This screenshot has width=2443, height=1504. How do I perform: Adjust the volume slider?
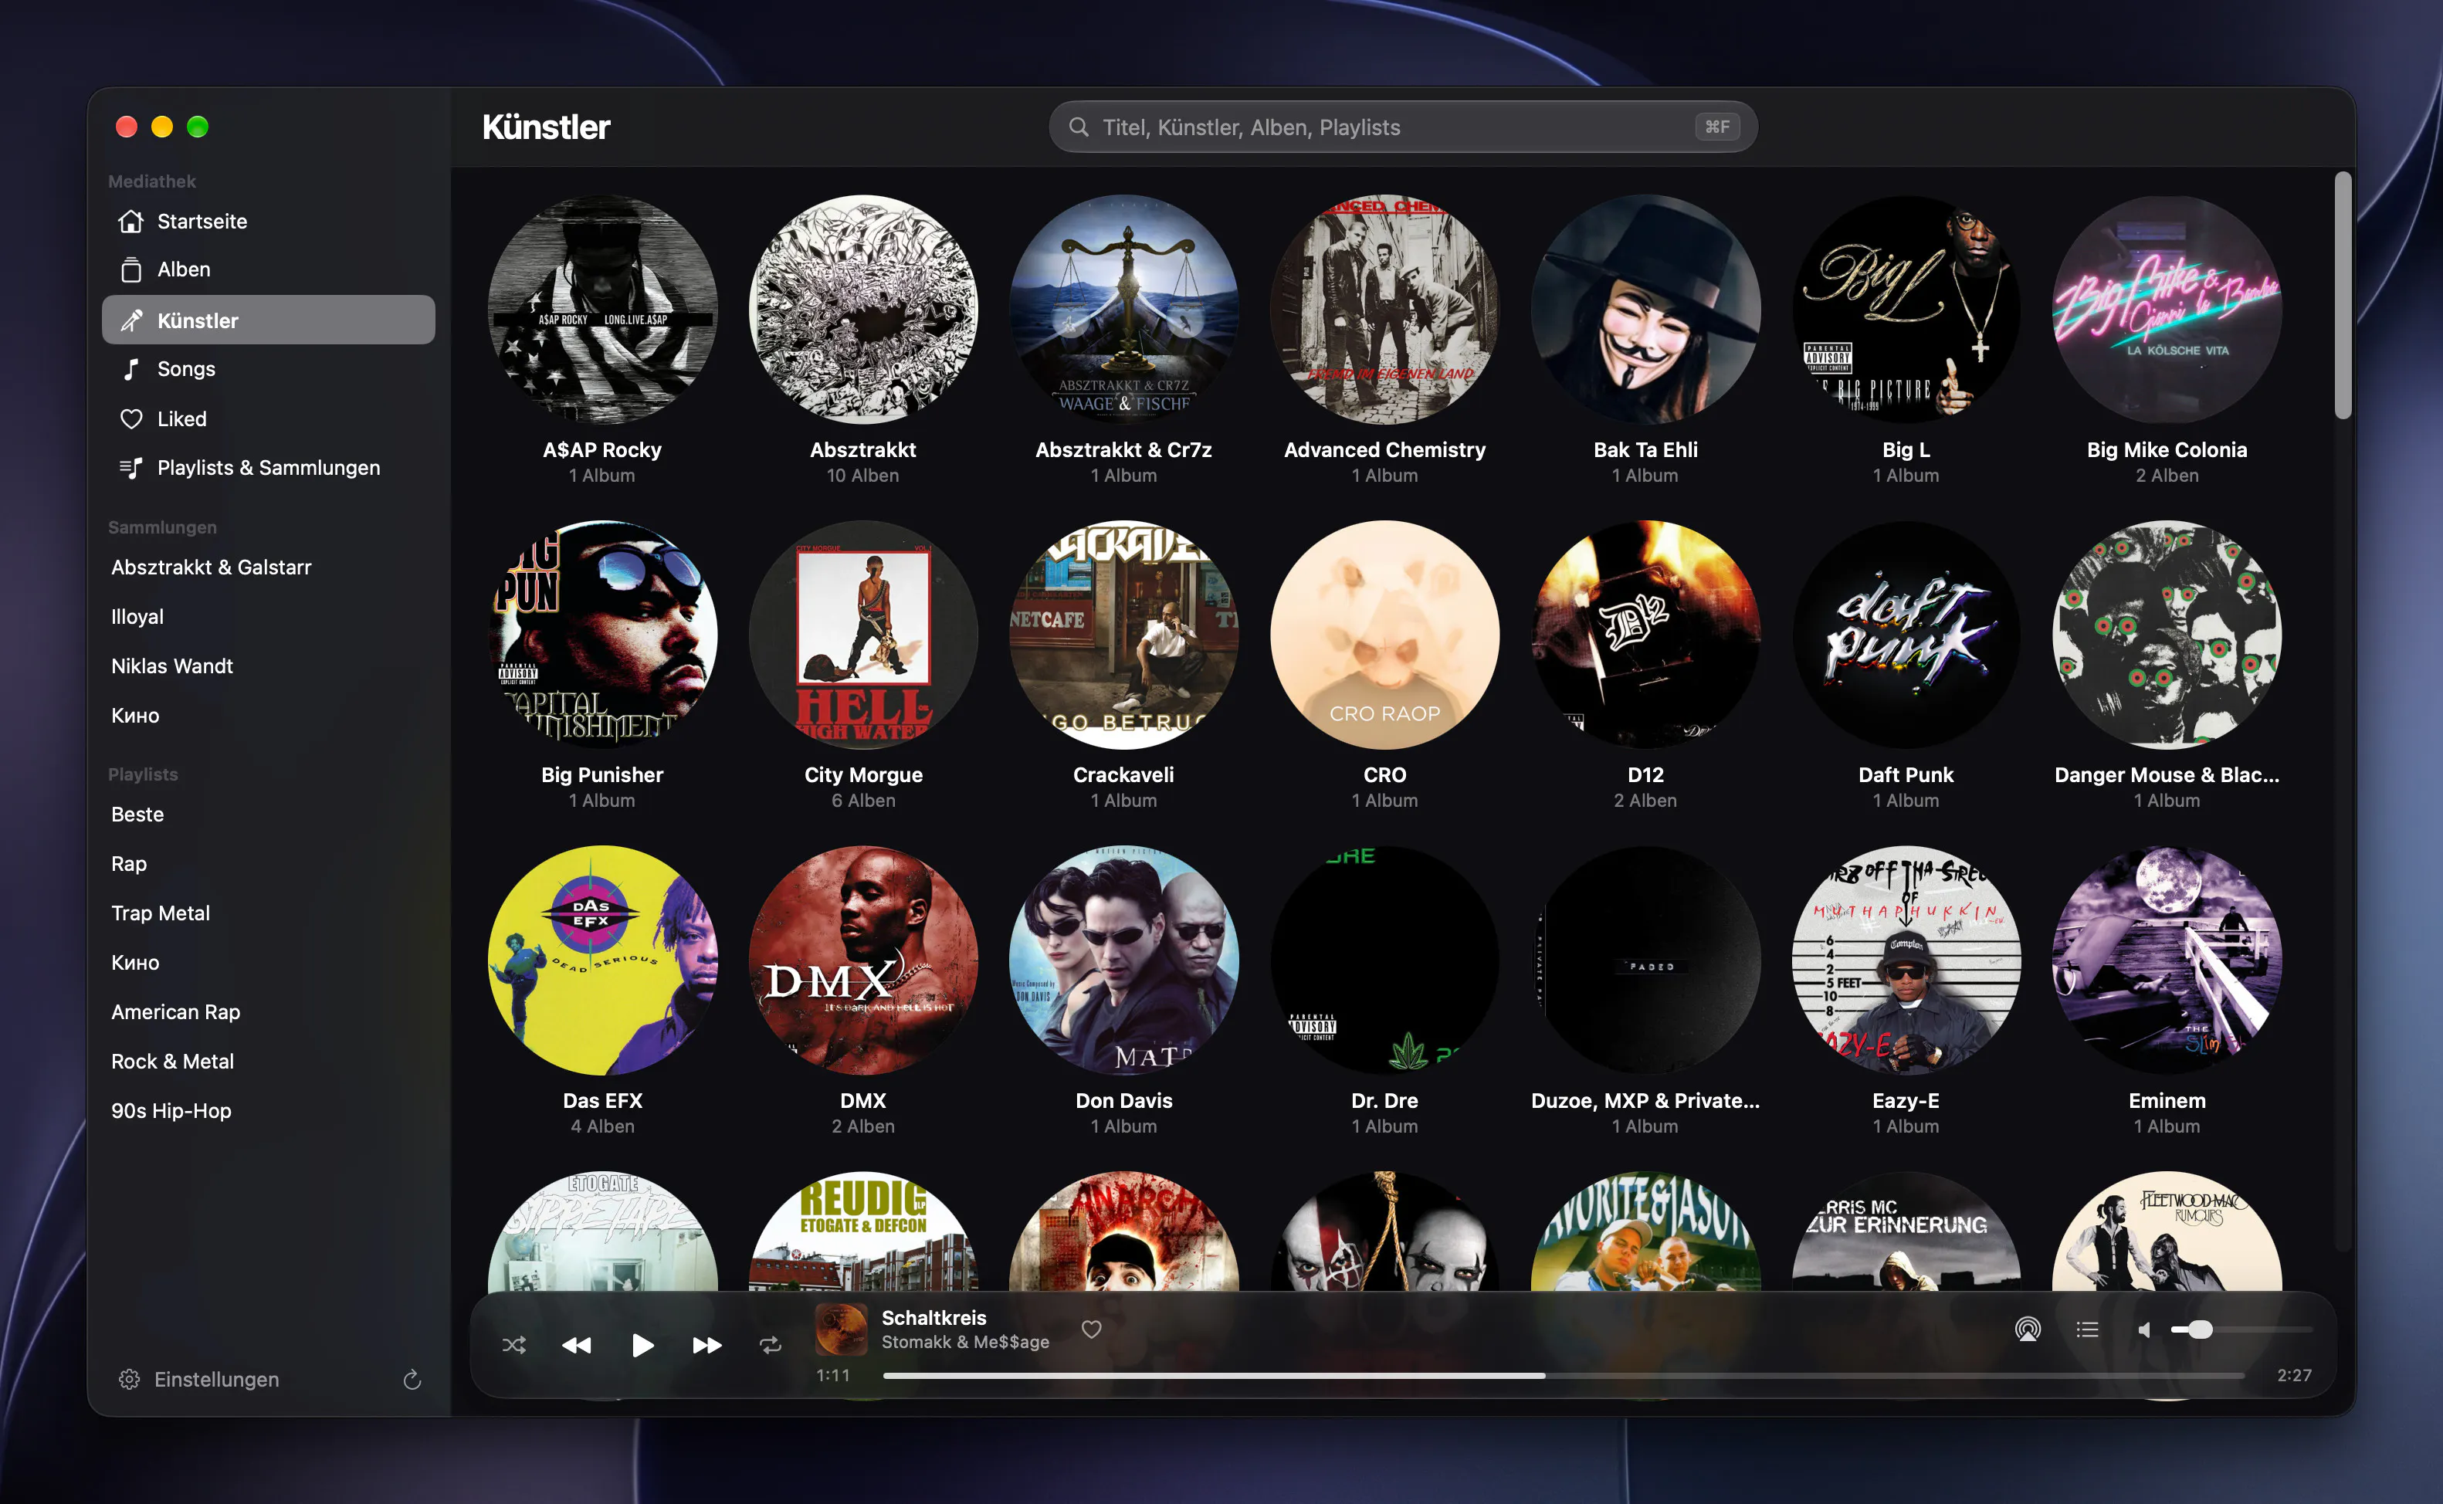2241,1329
